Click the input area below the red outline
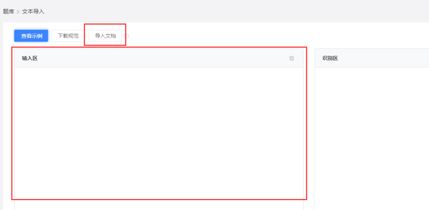Image resolution: width=429 pixels, height=210 pixels. coord(159,205)
